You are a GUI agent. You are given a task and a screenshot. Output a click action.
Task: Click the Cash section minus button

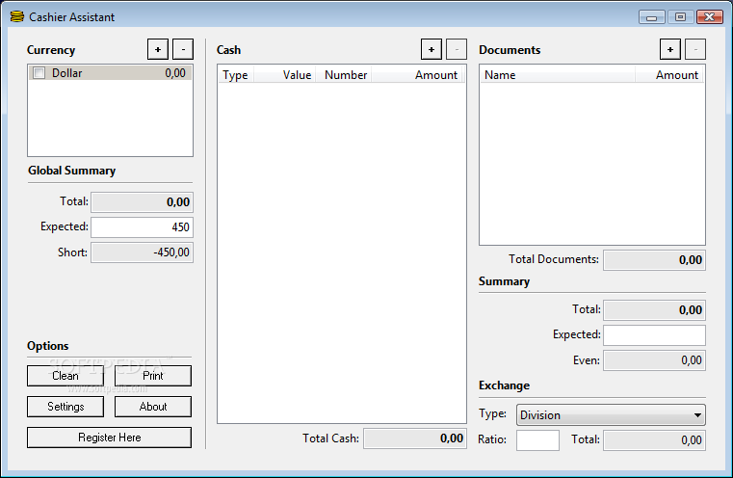pos(457,49)
